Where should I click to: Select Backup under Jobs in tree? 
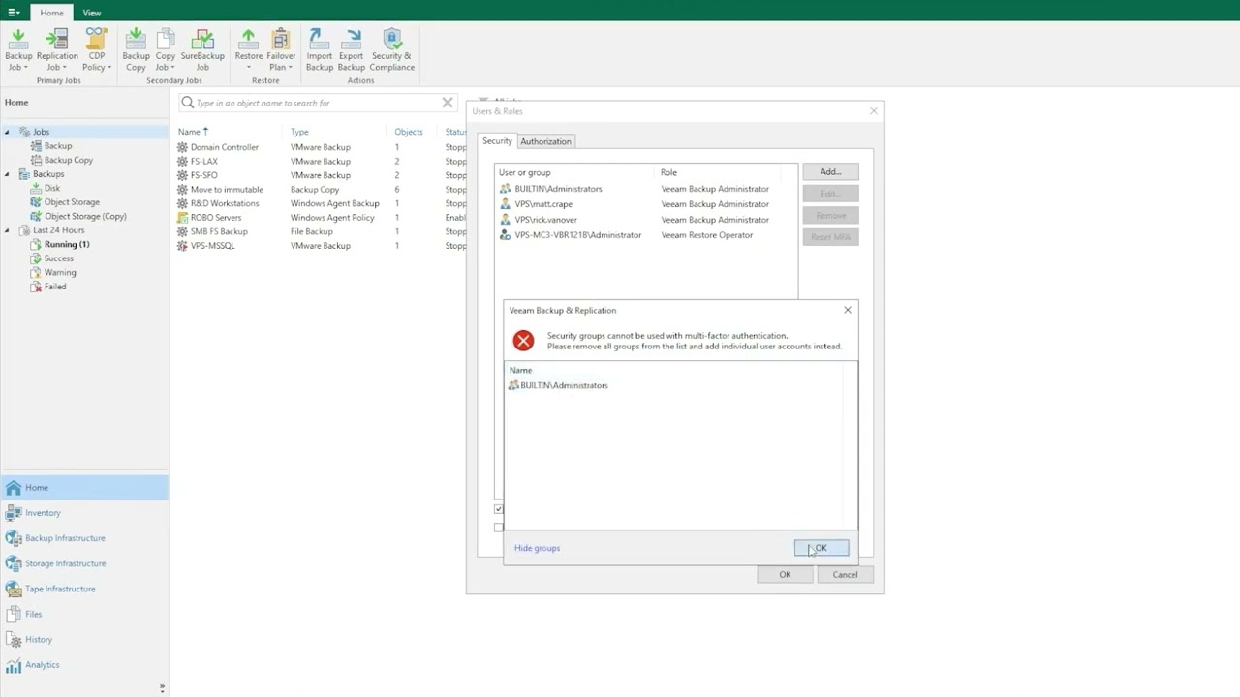coord(58,146)
